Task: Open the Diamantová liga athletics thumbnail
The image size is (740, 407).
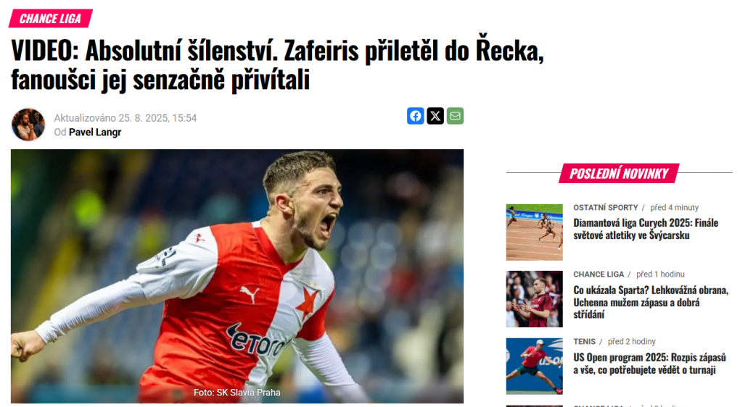Action: tap(534, 232)
